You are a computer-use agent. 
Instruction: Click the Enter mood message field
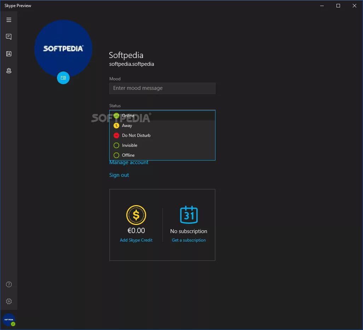click(162, 88)
